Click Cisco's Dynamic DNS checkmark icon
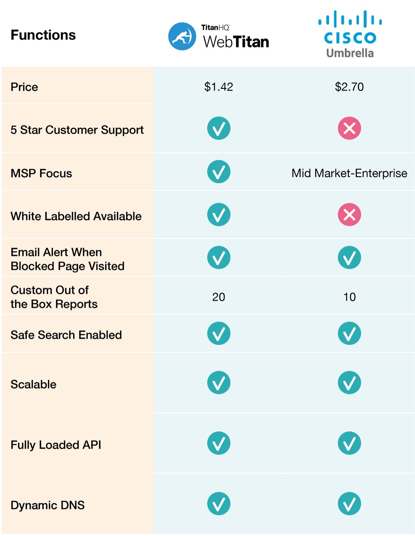 (x=349, y=504)
